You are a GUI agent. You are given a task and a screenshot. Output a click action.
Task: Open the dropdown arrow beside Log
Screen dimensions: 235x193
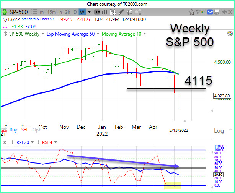pyautogui.click(x=231, y=130)
